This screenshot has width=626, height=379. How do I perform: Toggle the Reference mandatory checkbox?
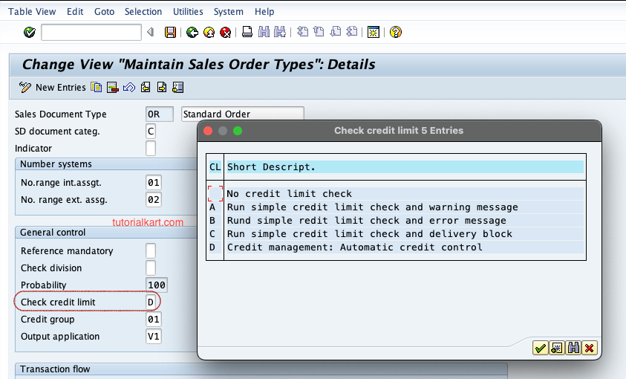(151, 250)
